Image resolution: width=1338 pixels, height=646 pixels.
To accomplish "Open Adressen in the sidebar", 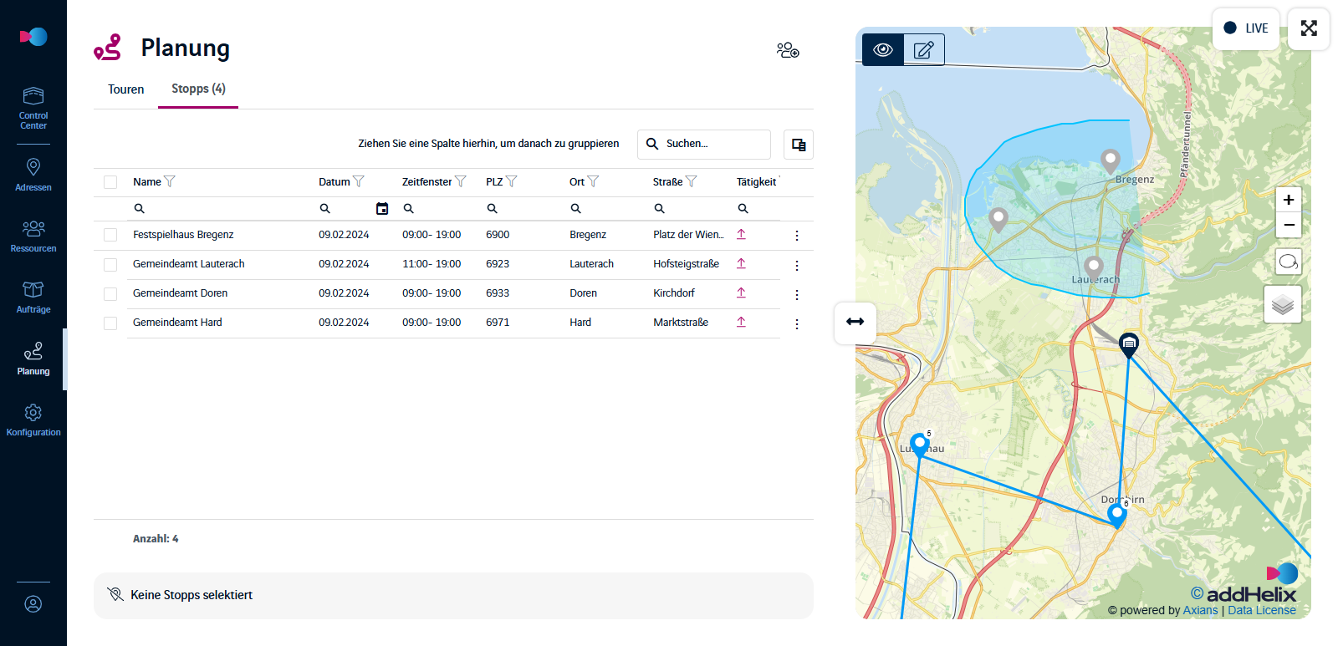I will point(33,175).
